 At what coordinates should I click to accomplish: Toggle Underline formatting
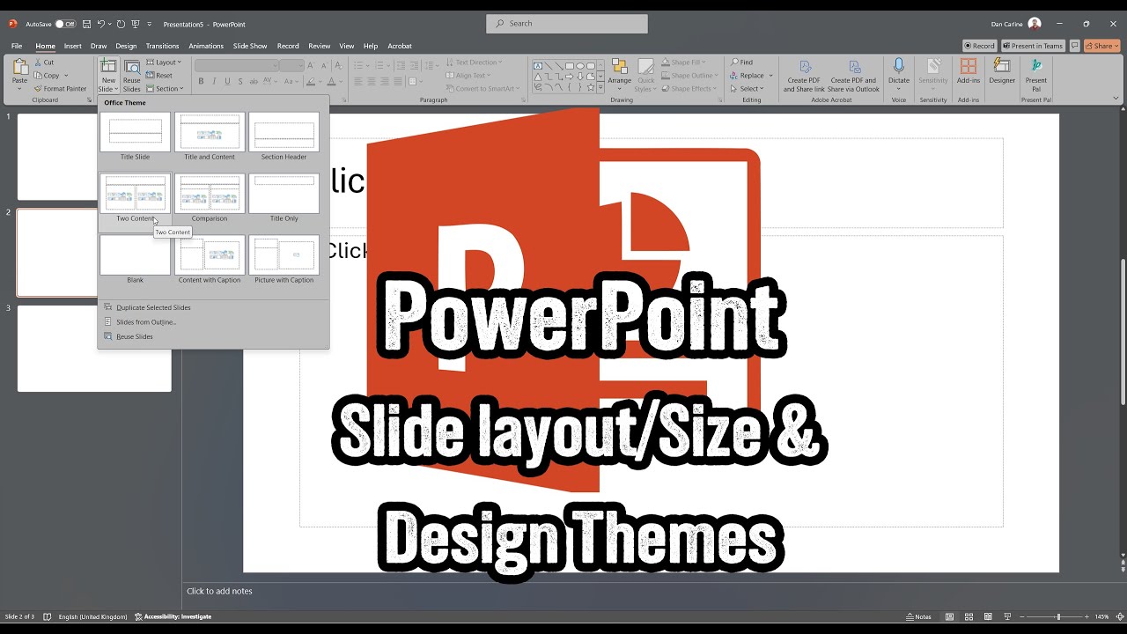(227, 81)
